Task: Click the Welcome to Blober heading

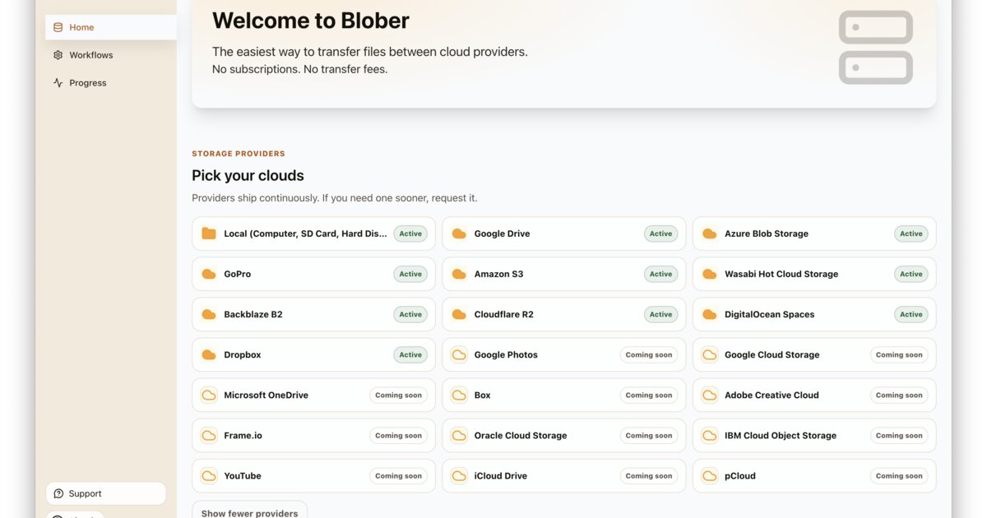Action: [x=311, y=20]
